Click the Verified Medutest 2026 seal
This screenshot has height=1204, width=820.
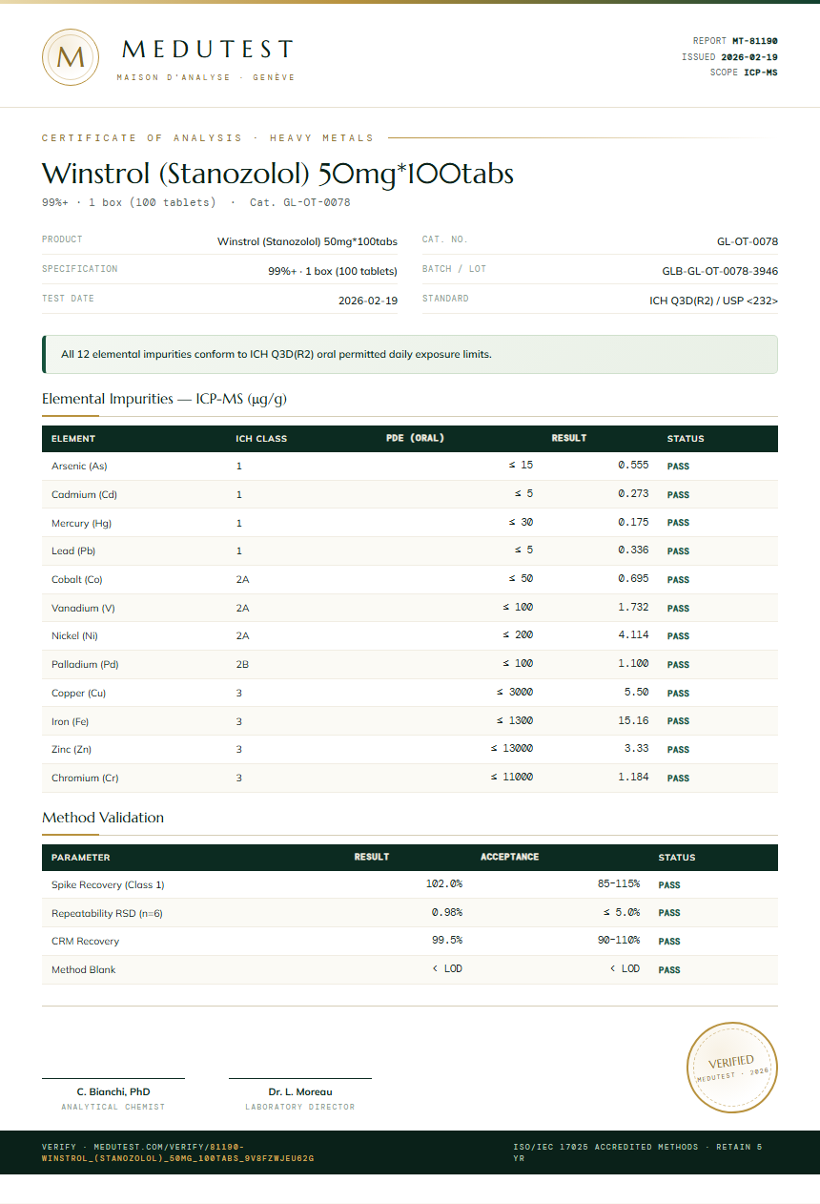coord(732,1067)
